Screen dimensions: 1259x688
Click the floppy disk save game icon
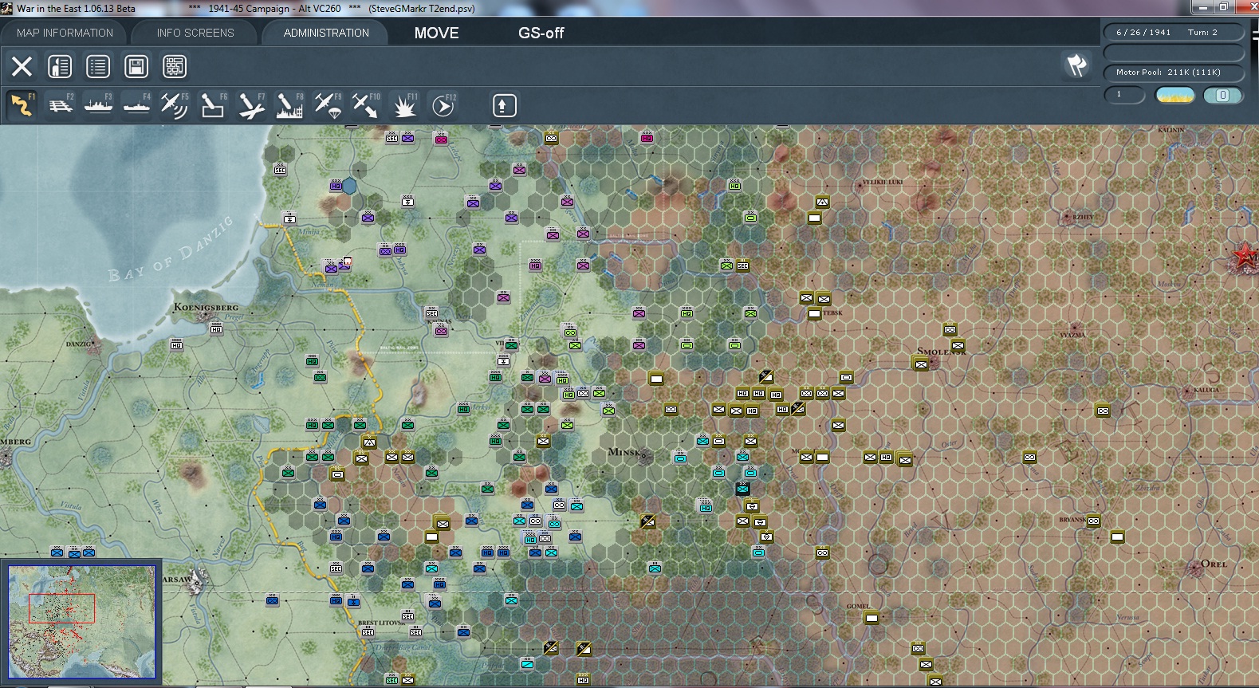coord(136,66)
